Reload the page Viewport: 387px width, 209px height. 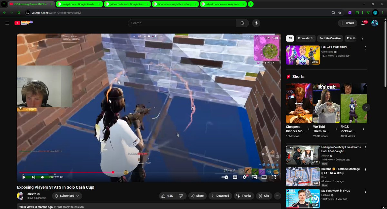(x=19, y=13)
